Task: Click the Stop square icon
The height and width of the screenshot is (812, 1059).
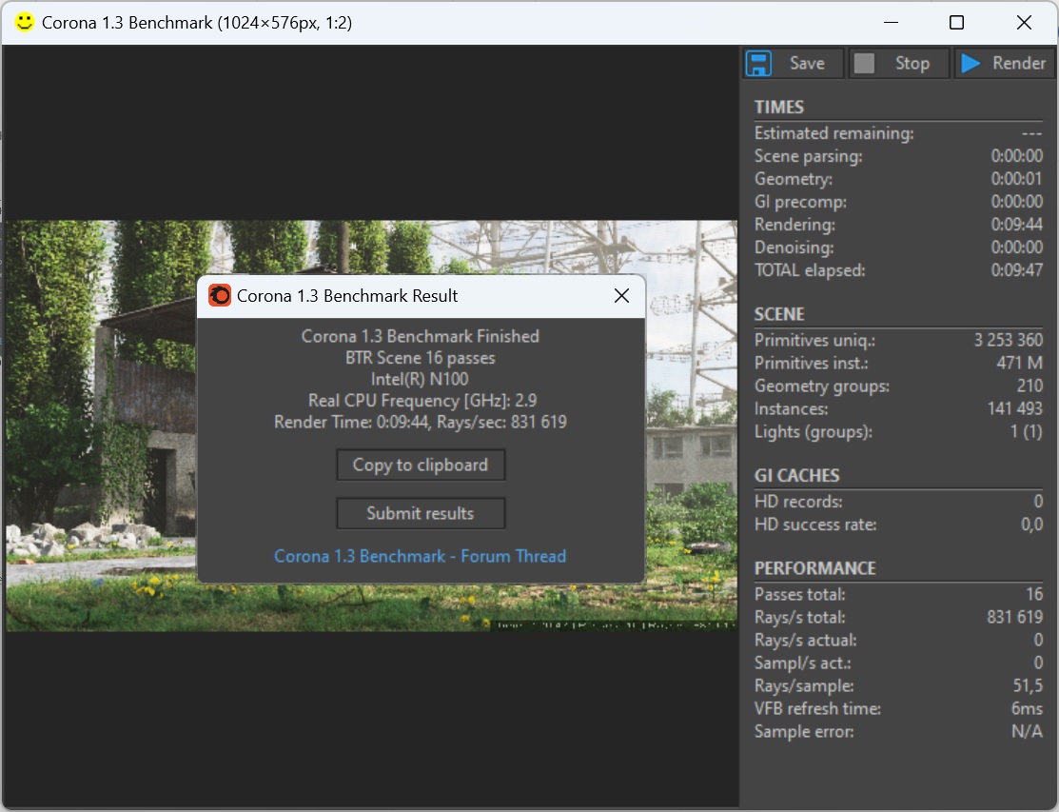Action: point(864,64)
